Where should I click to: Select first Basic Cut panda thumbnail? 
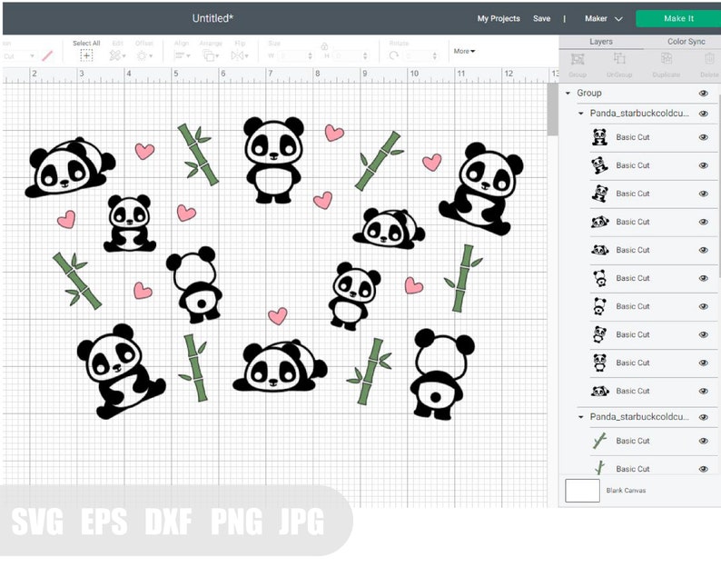tap(599, 137)
